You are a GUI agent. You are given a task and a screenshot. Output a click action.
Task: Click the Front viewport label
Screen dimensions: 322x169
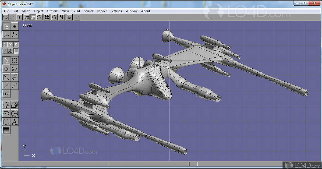click(27, 25)
